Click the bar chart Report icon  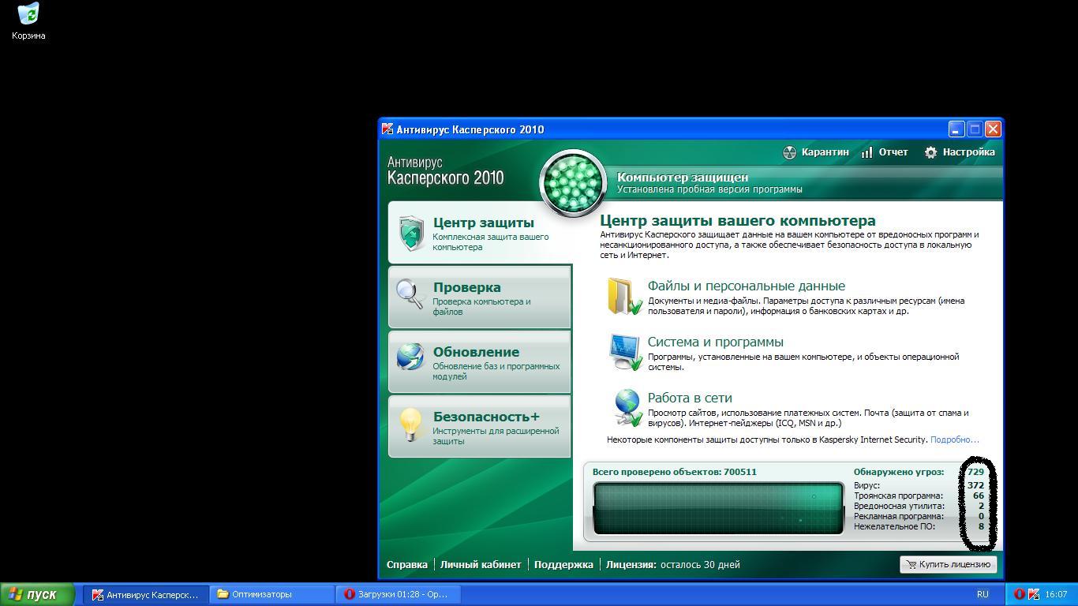(x=867, y=152)
